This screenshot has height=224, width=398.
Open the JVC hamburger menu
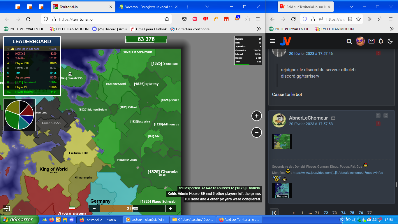(273, 41)
